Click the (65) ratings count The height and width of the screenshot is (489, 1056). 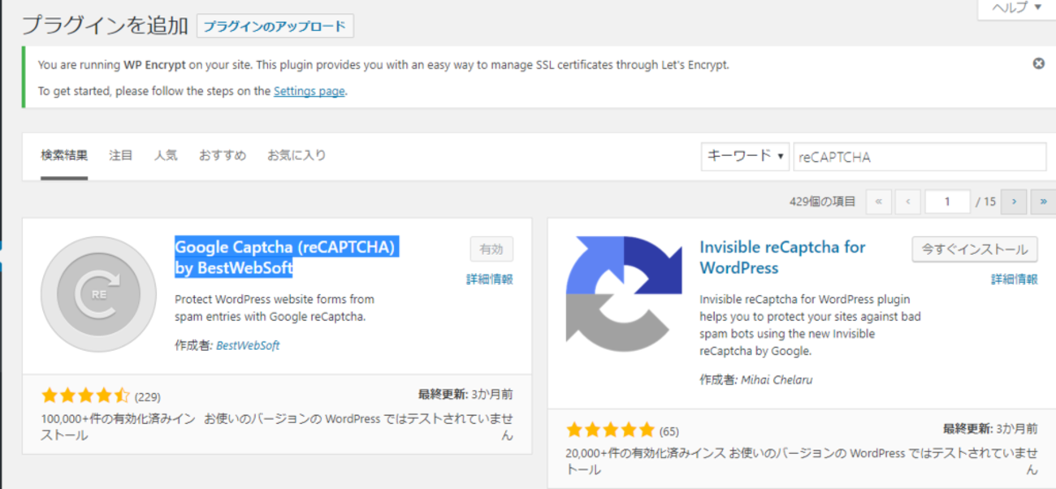[669, 431]
